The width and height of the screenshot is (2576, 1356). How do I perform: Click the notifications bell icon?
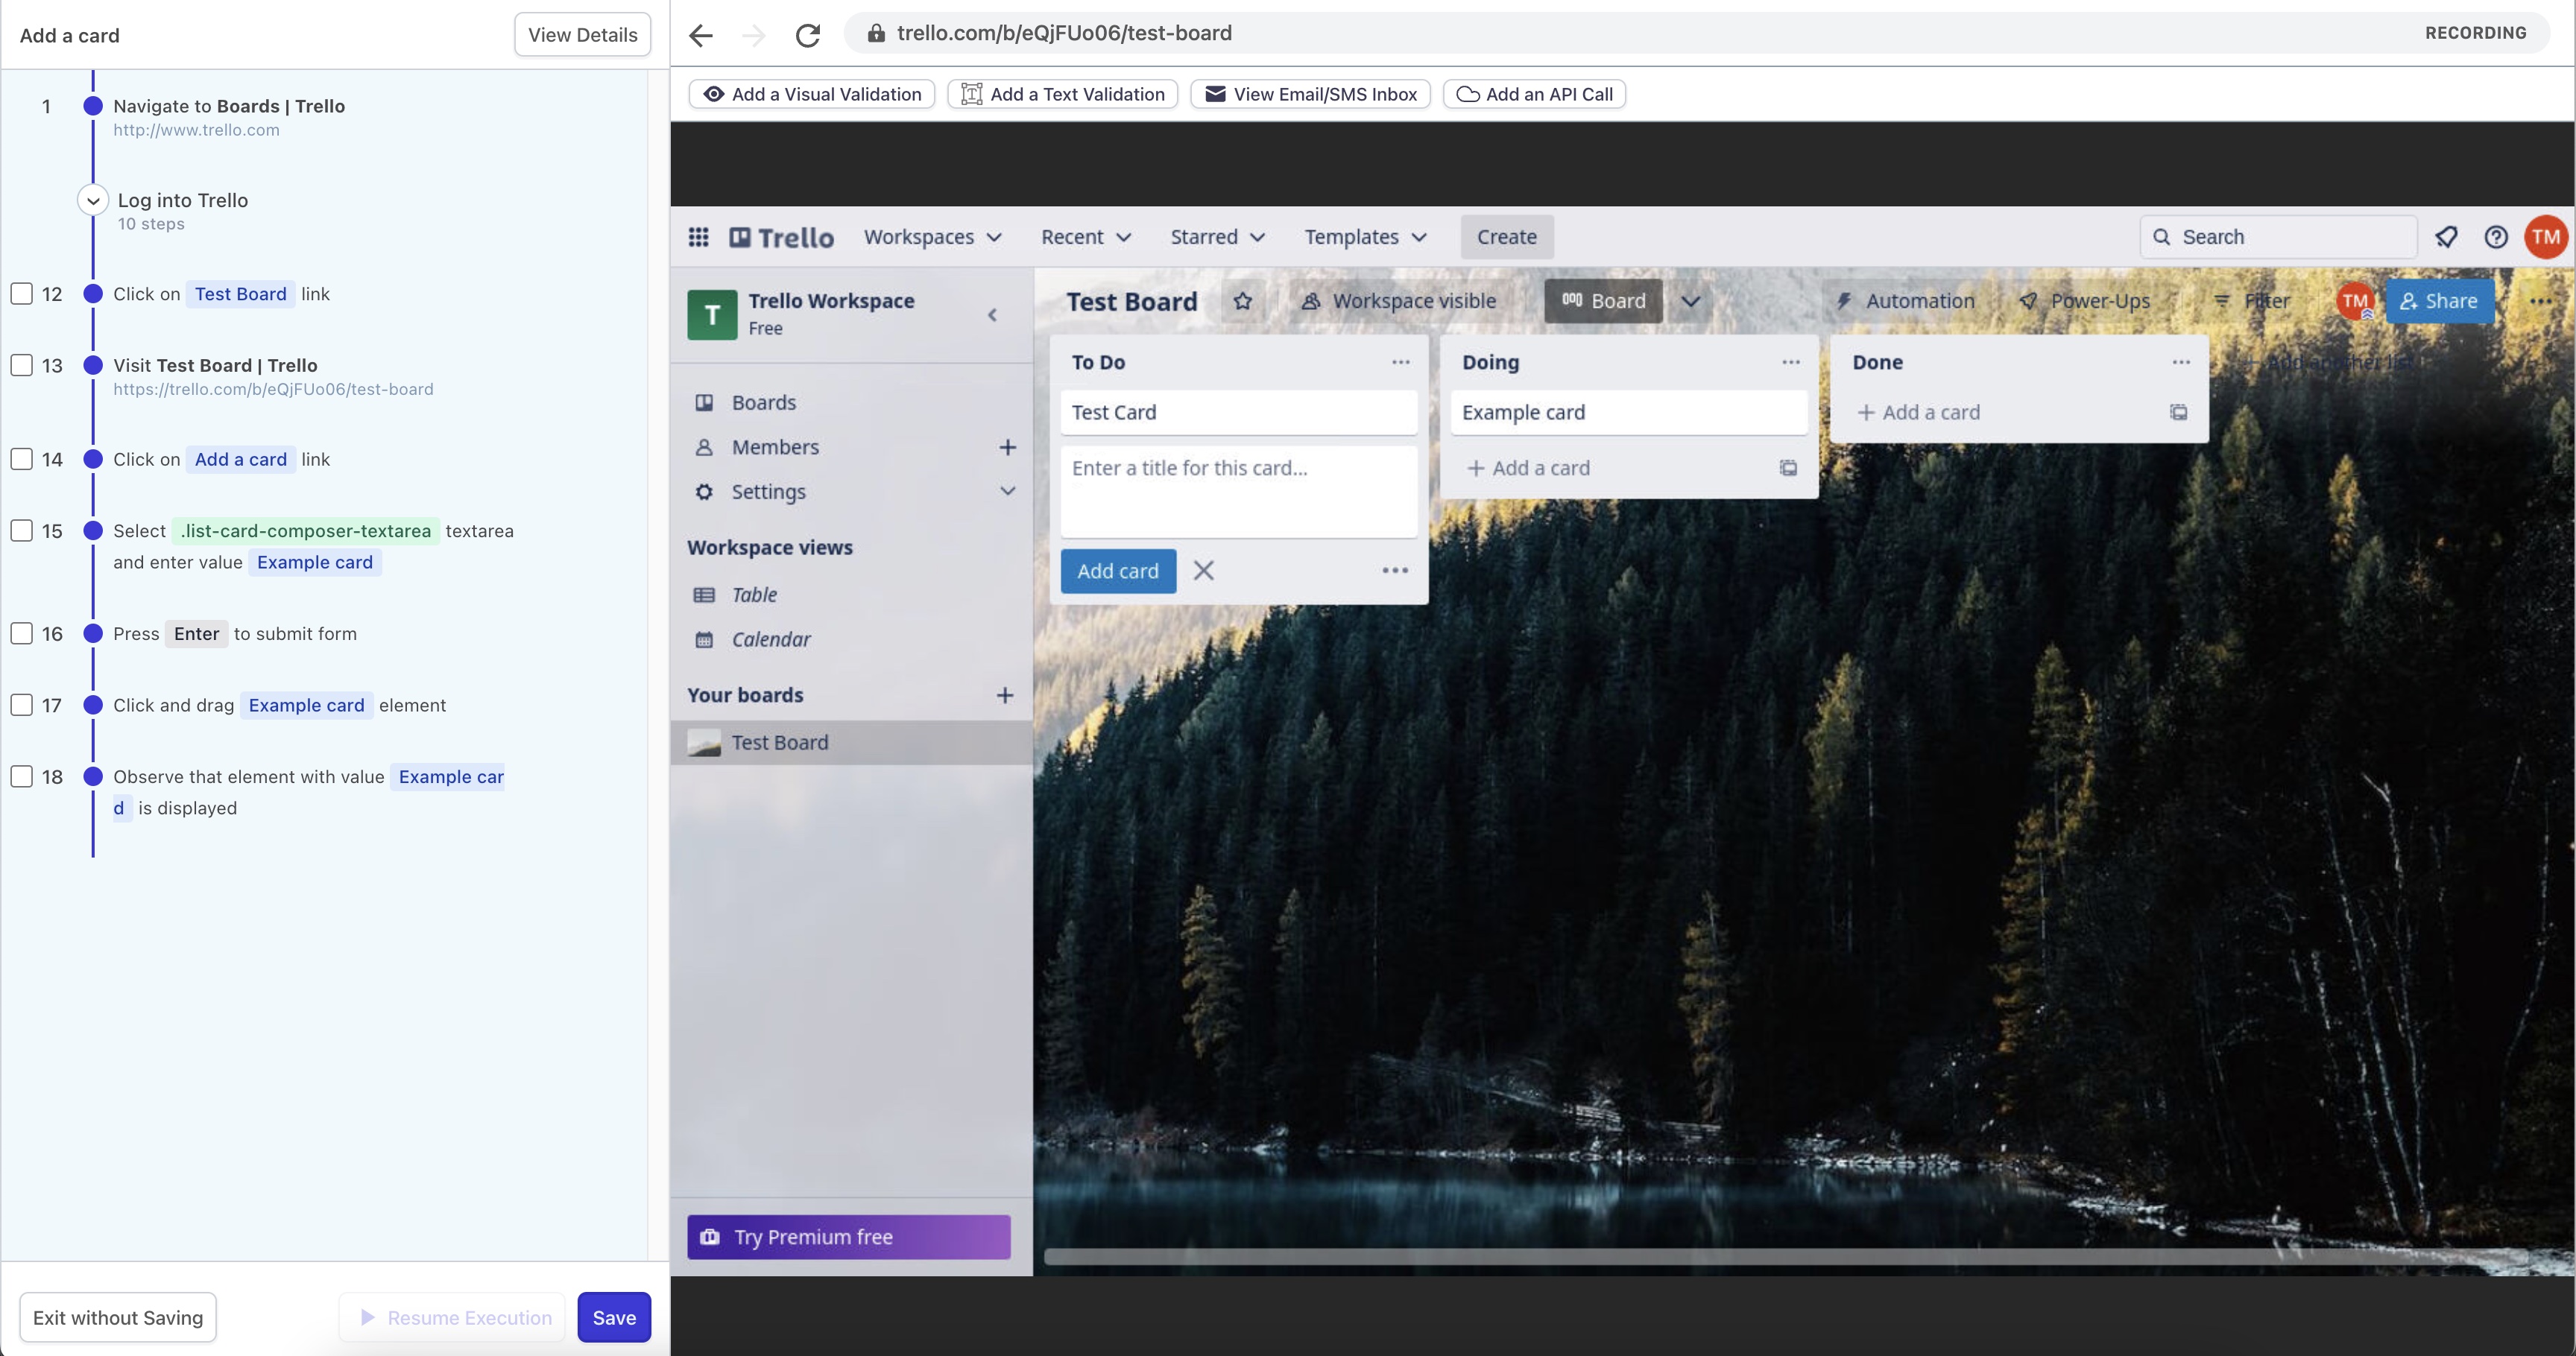[2446, 237]
